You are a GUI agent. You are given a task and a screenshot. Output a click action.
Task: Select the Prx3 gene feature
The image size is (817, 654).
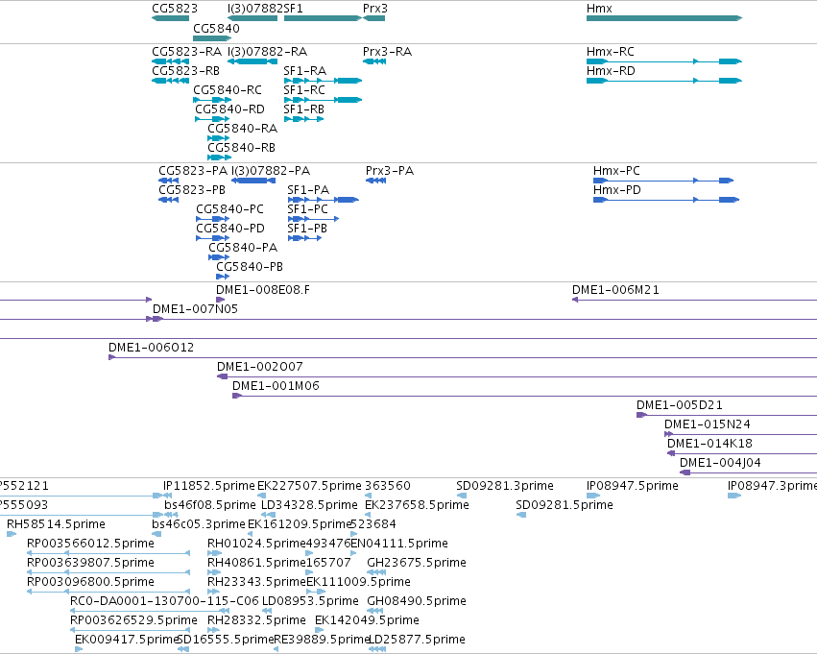pos(373,18)
